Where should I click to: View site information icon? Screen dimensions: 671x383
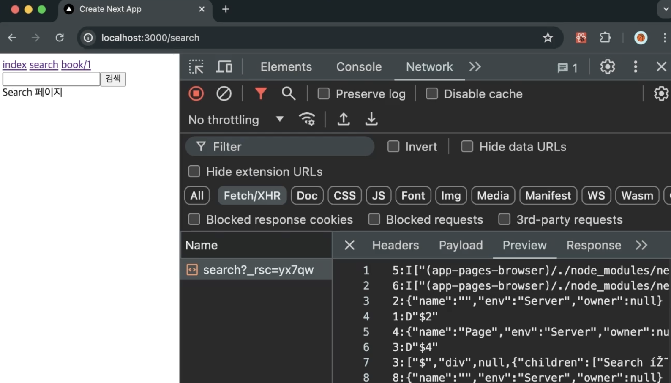[x=88, y=38]
